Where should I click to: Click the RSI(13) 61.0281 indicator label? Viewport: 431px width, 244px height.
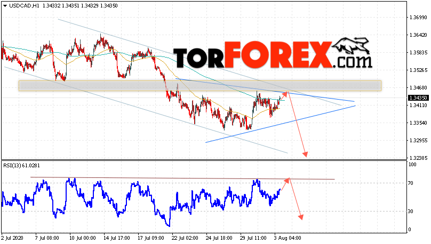point(21,166)
